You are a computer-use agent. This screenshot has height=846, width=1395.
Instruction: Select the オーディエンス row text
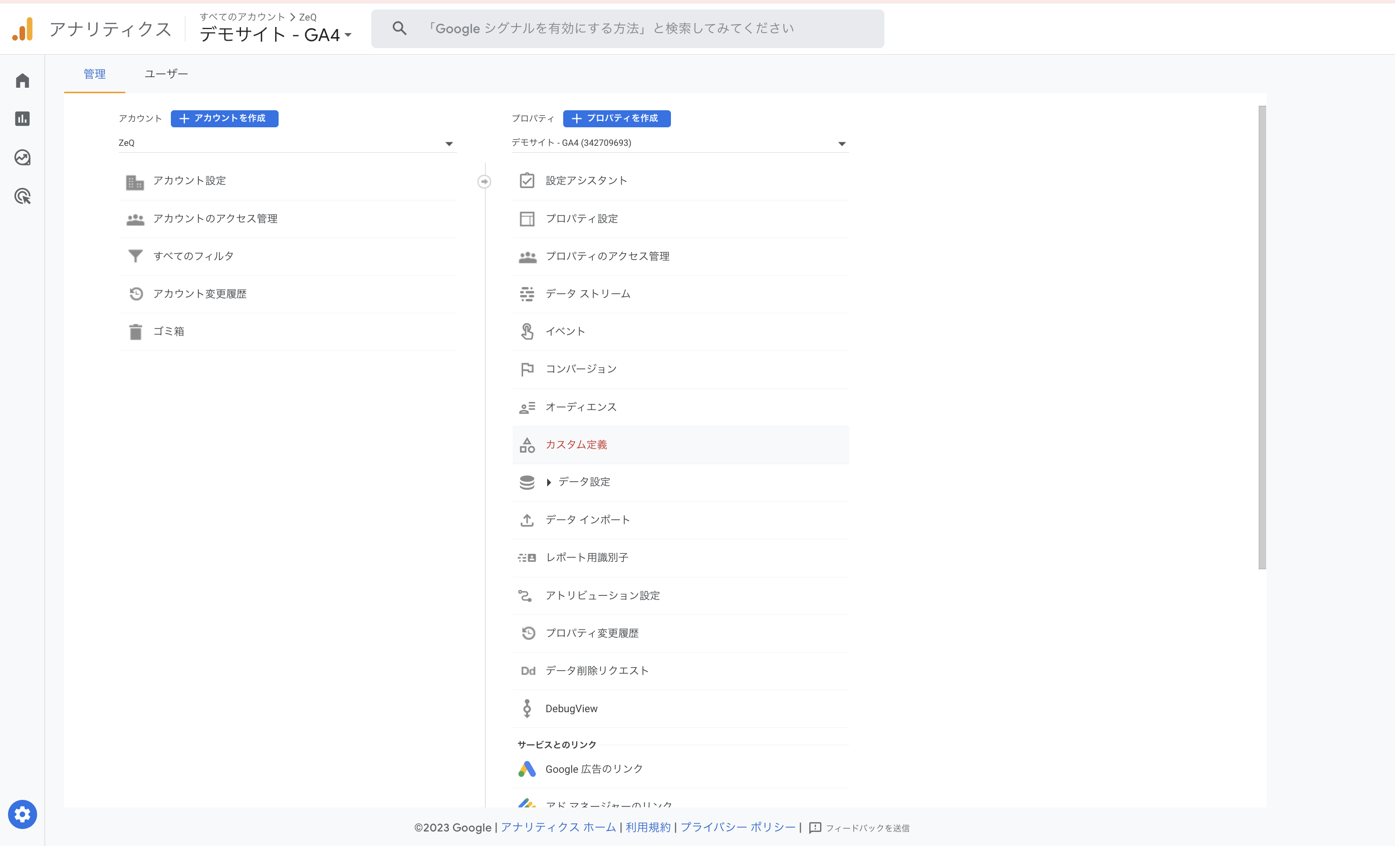(x=581, y=407)
